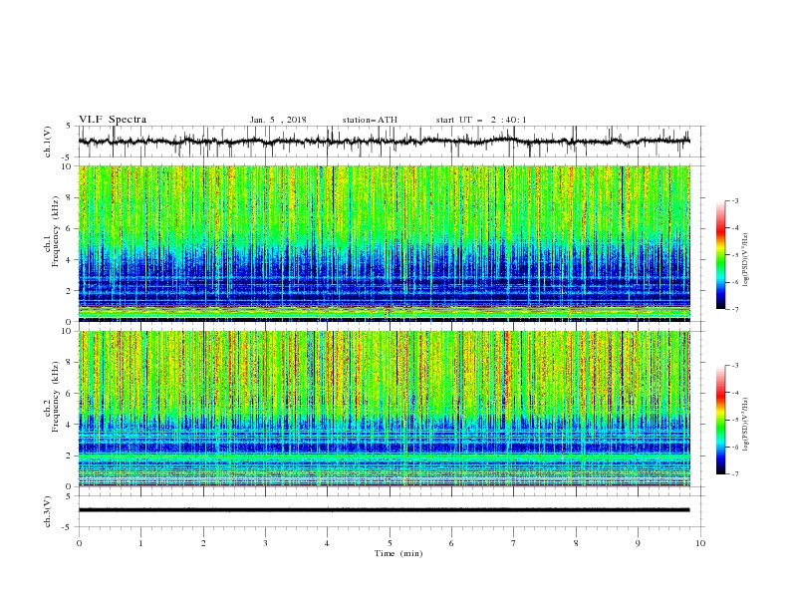789x610 pixels.
Task: Click the 'VLF Spectra' title text
Action: (x=113, y=120)
